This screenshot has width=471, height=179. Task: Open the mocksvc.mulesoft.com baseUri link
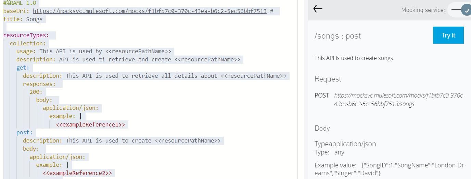coord(150,11)
